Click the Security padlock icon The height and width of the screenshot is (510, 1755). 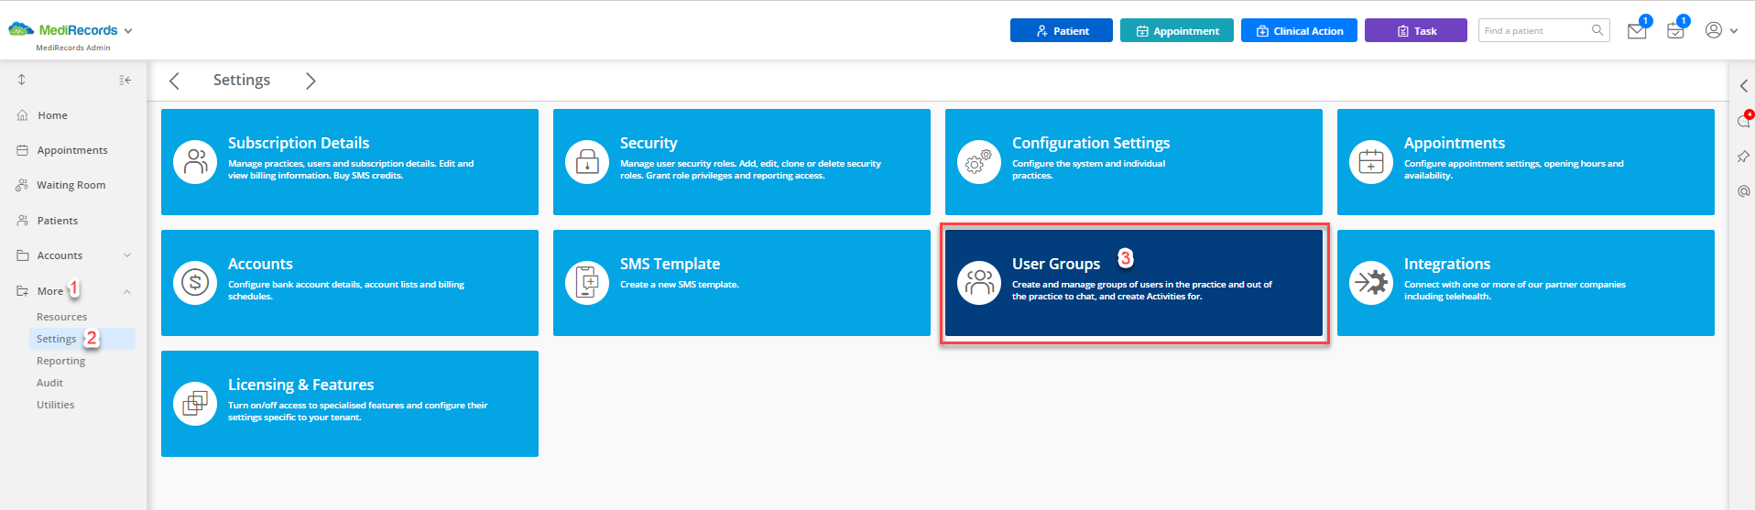[587, 162]
